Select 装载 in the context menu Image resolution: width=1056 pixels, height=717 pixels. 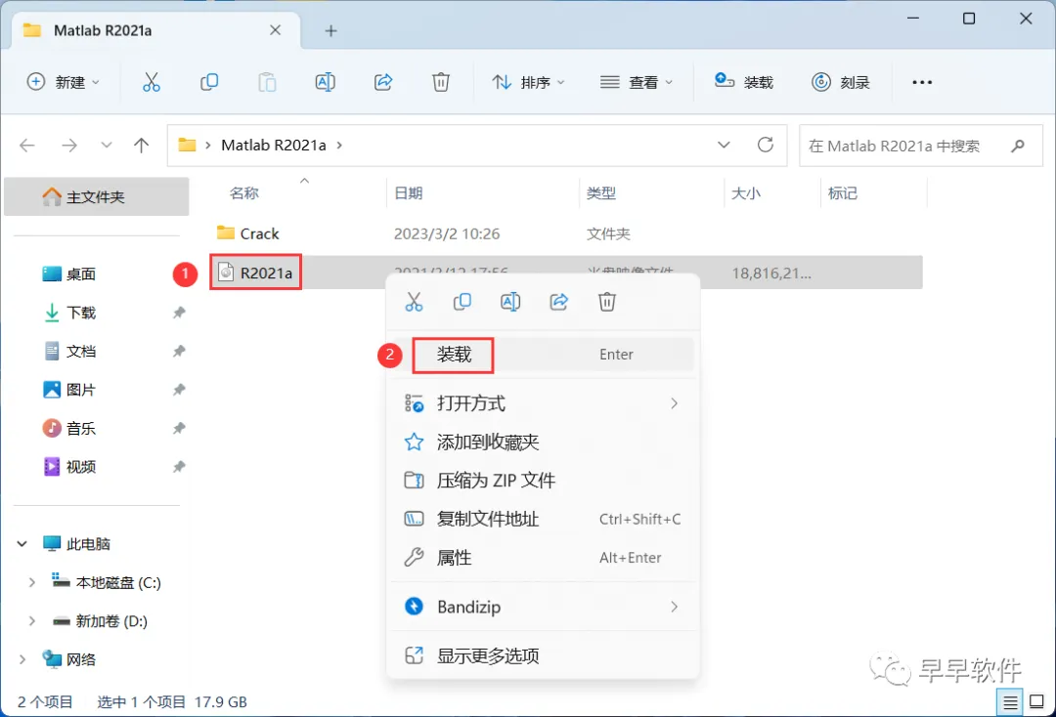[542, 355]
